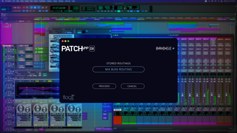This screenshot has height=133, width=237.
Task: Click the DX badge beside PATCH APP
Action: (92, 49)
